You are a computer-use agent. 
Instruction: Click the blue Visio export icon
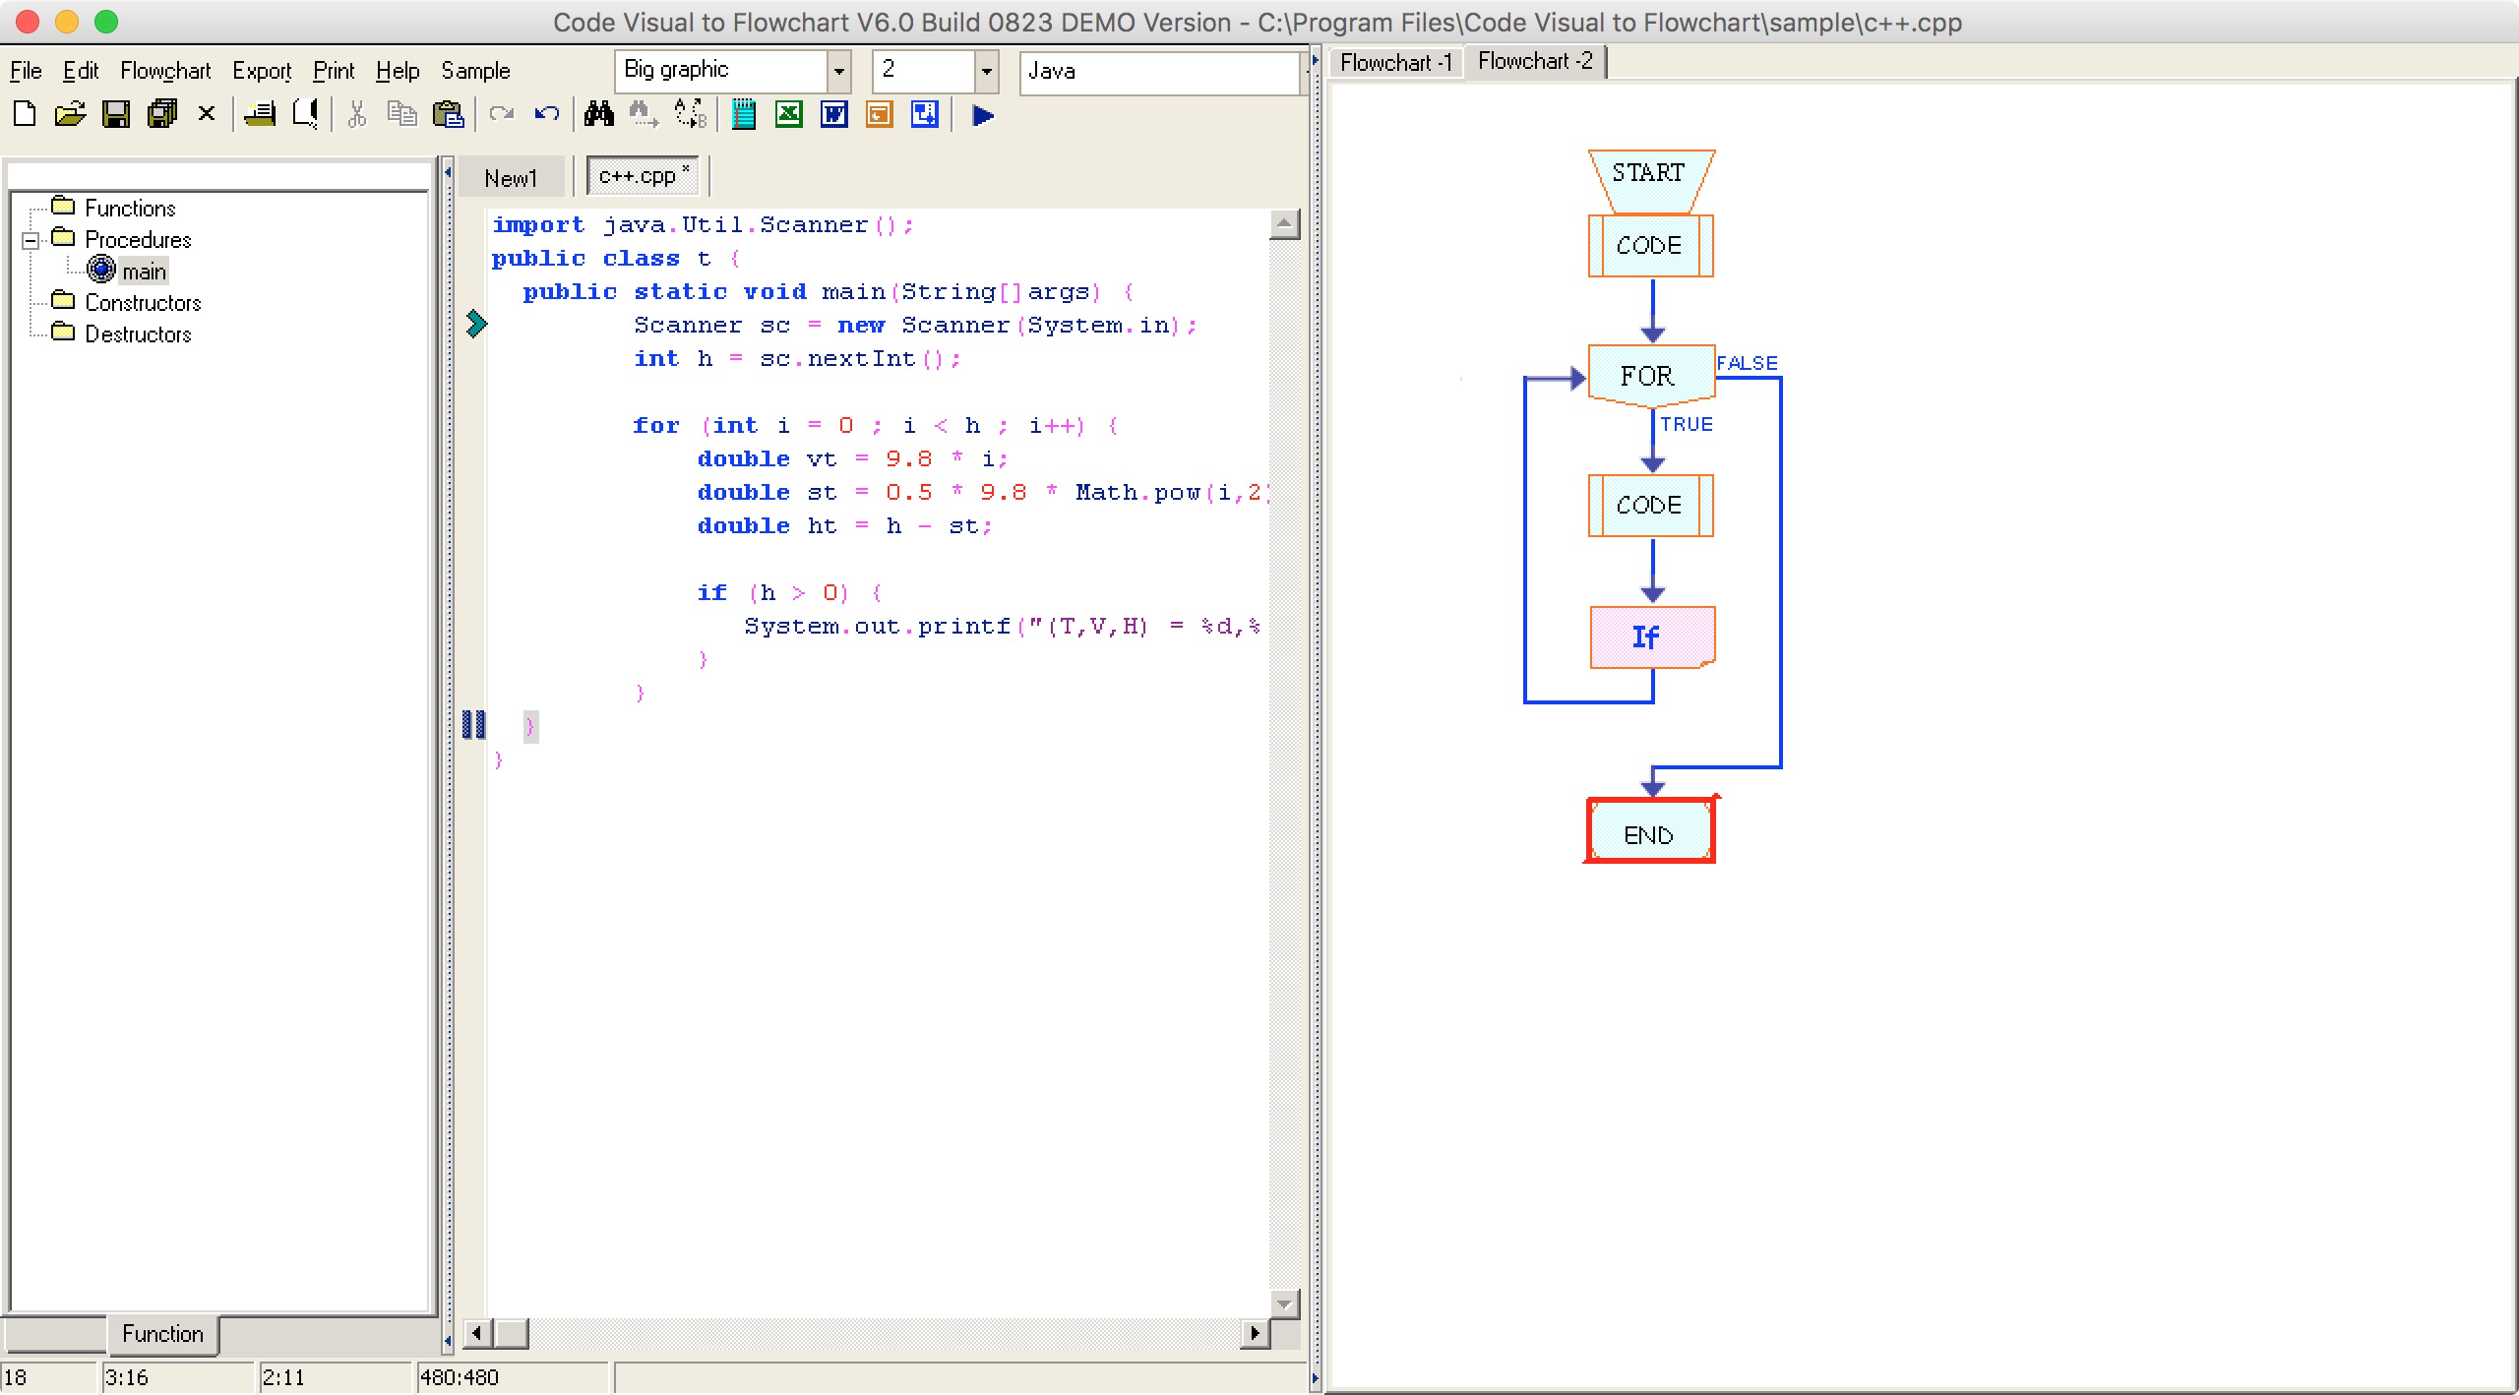pyautogui.click(x=925, y=115)
